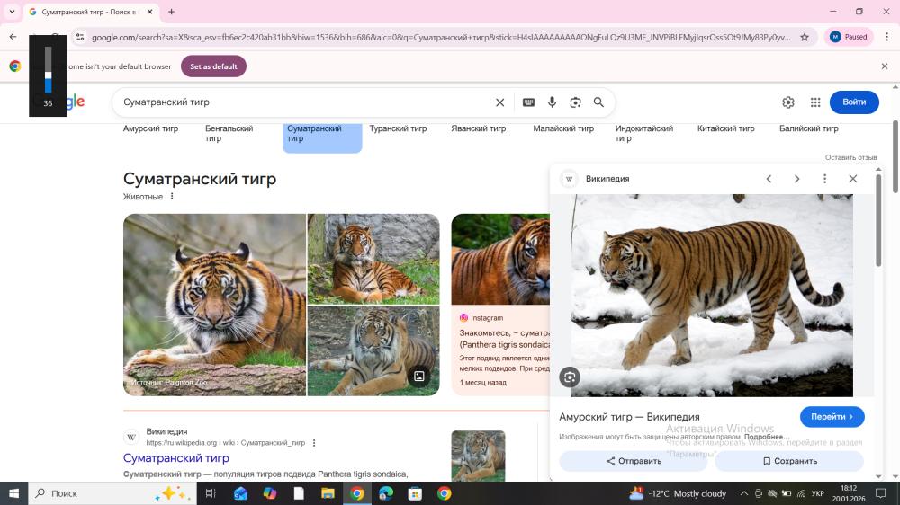
Task: Open search by image camera icon
Action: point(575,102)
